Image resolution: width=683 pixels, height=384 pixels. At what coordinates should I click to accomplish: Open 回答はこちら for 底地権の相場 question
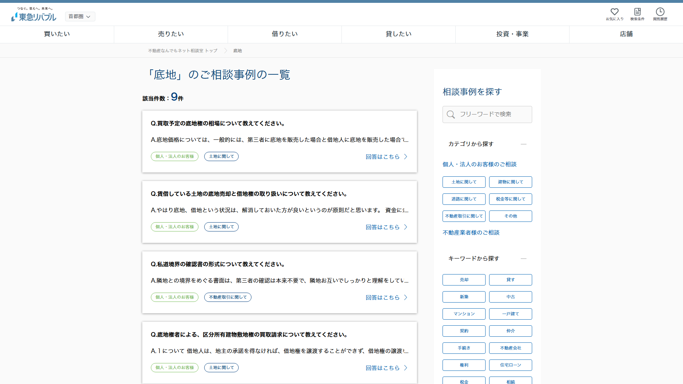386,157
